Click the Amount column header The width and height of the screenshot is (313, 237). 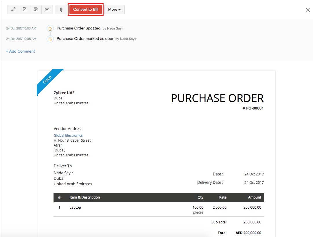click(x=255, y=197)
